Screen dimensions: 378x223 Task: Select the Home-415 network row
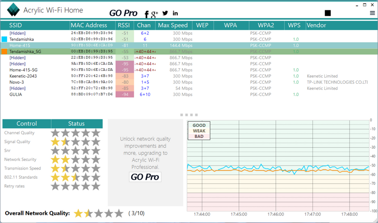189,45
